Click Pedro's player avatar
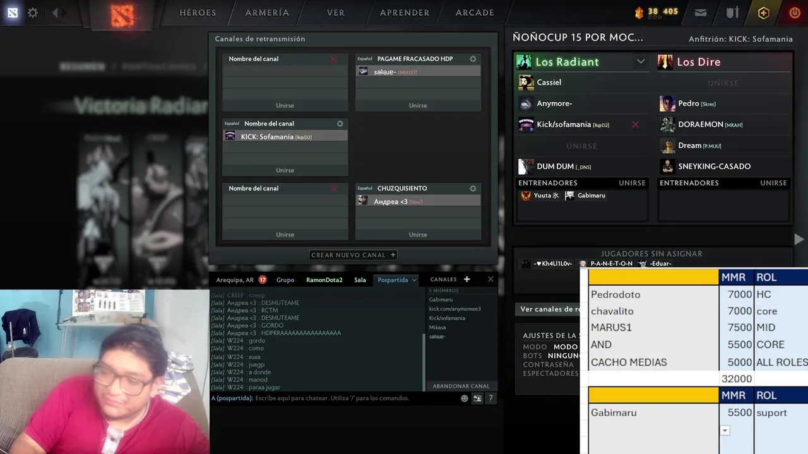808x454 pixels. click(x=667, y=103)
